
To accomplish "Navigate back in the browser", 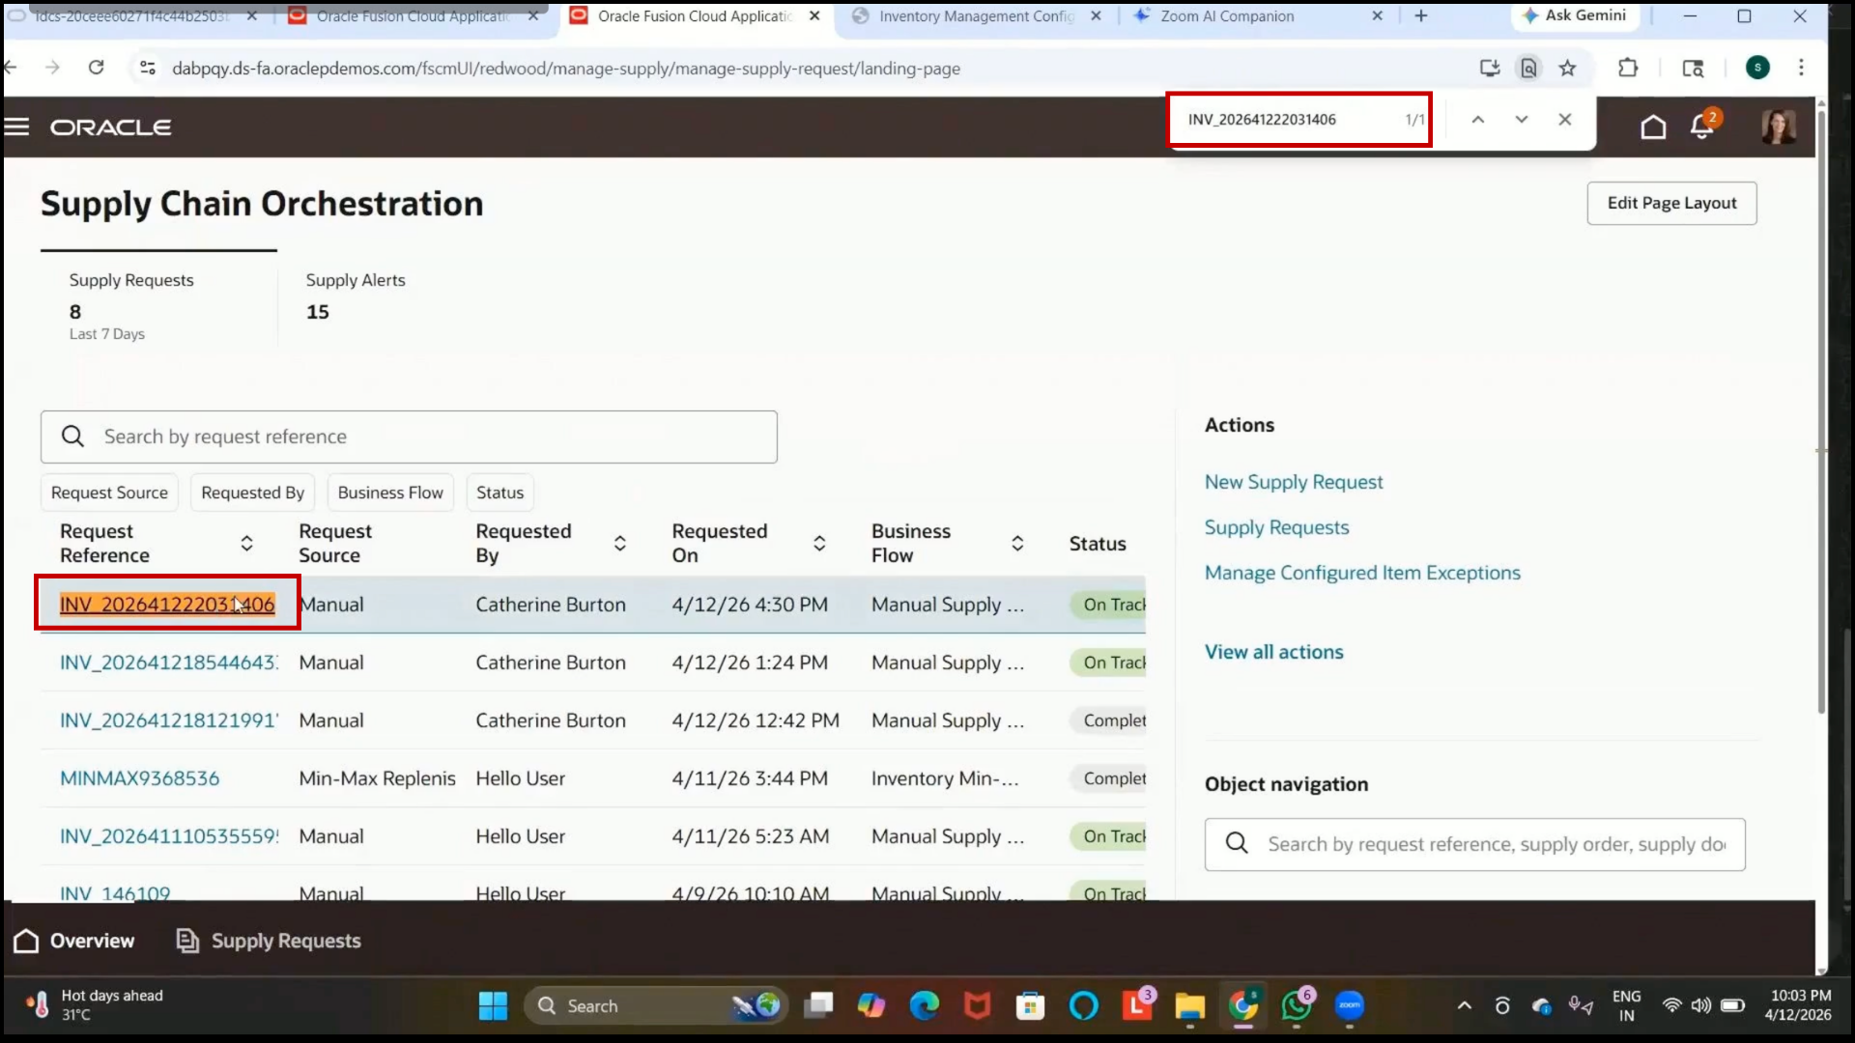I will pyautogui.click(x=11, y=68).
